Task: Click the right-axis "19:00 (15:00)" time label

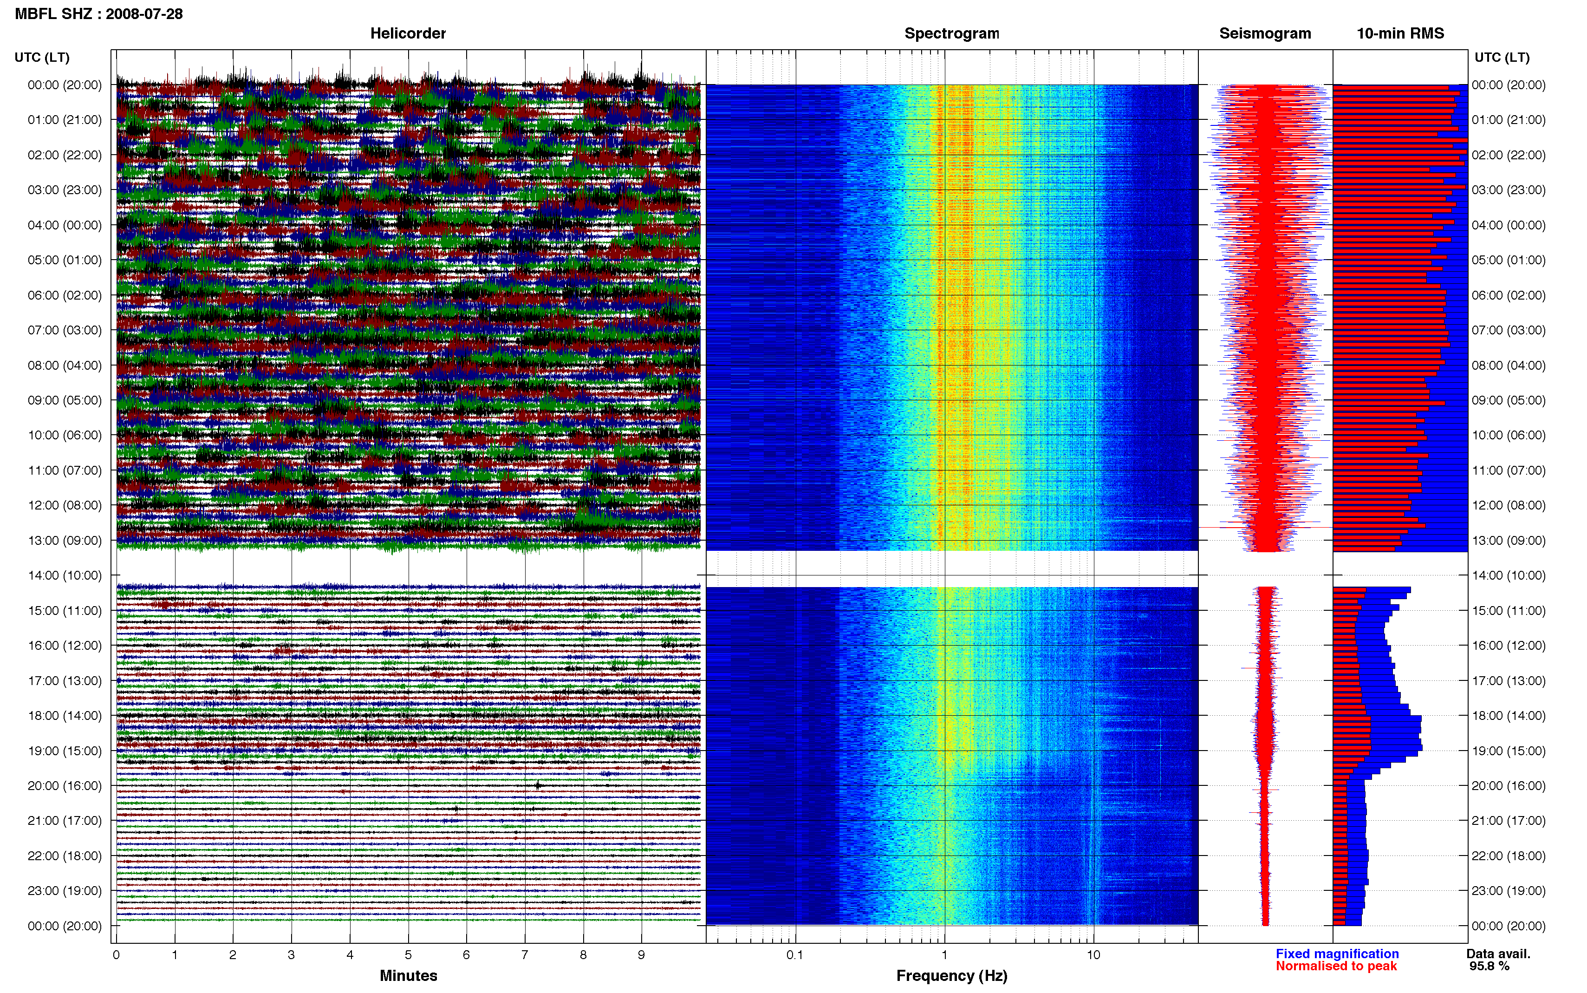Action: pos(1508,751)
